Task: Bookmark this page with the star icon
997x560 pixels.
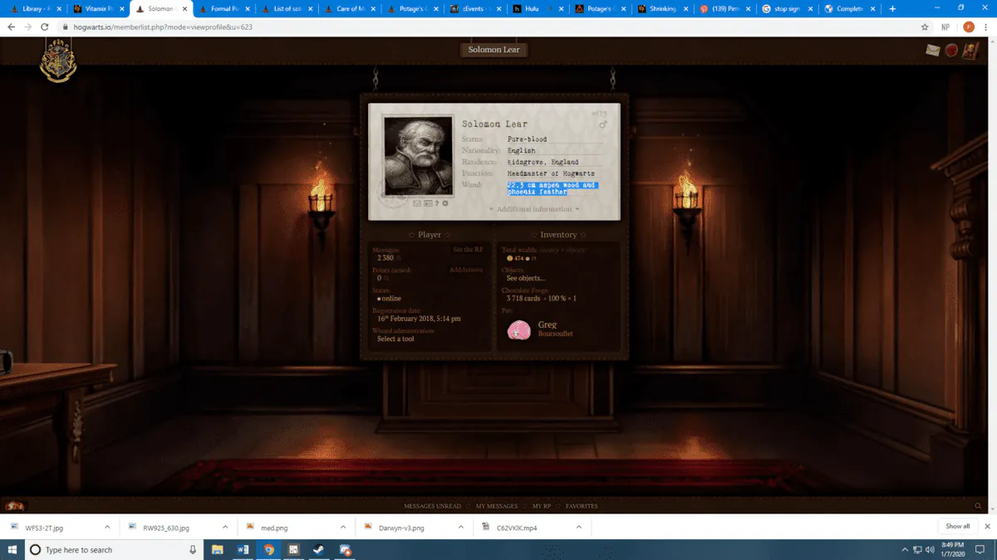Action: (925, 27)
